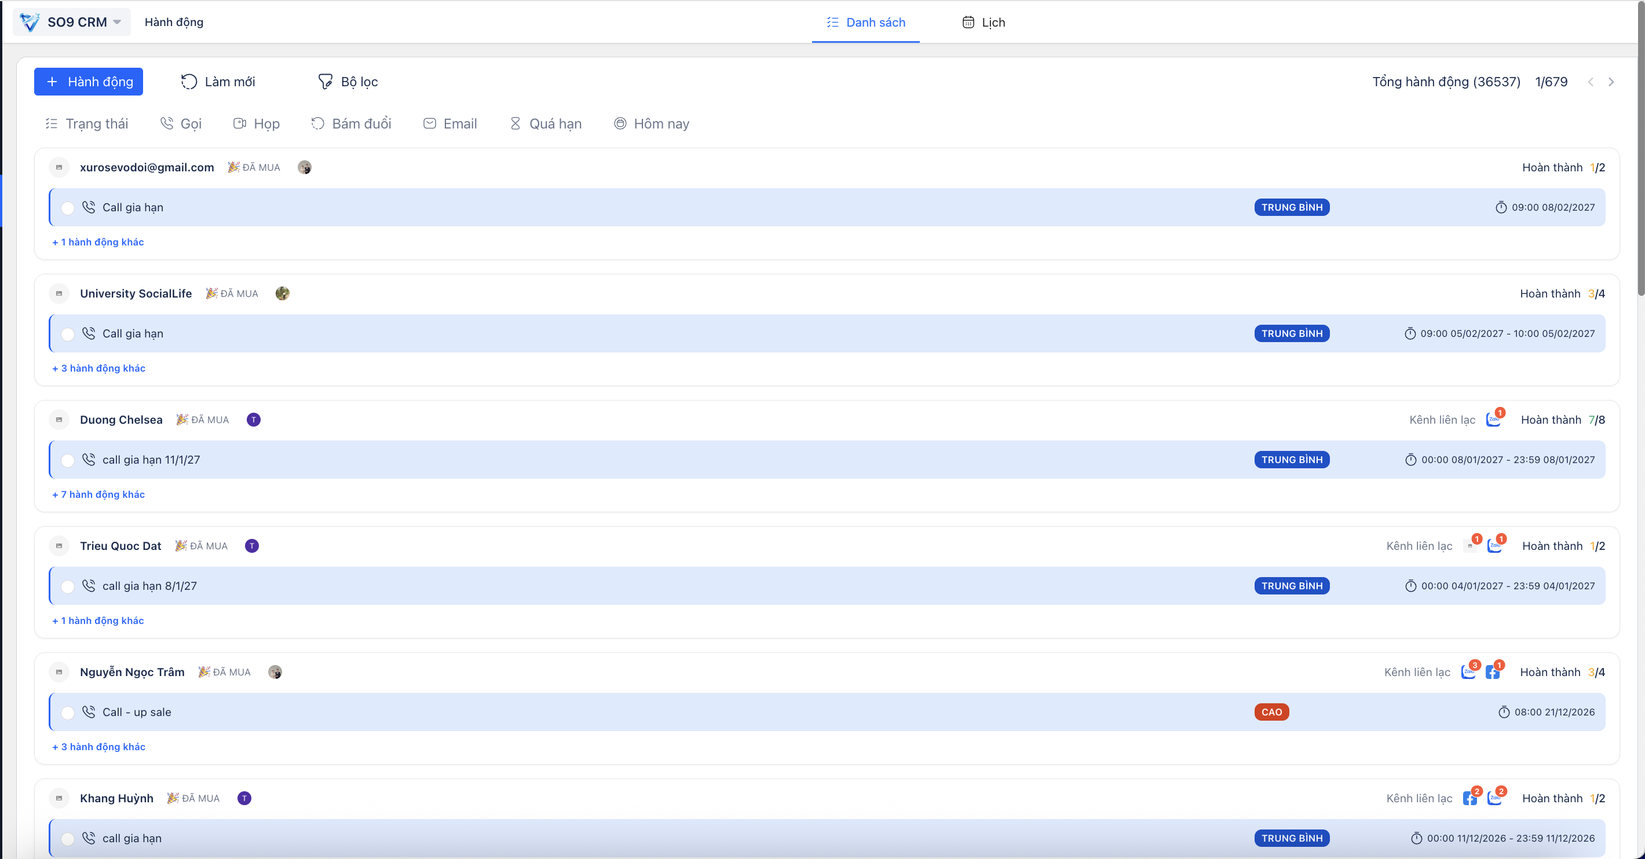Switch to the Danh sách tab
The height and width of the screenshot is (859, 1645).
pos(865,23)
